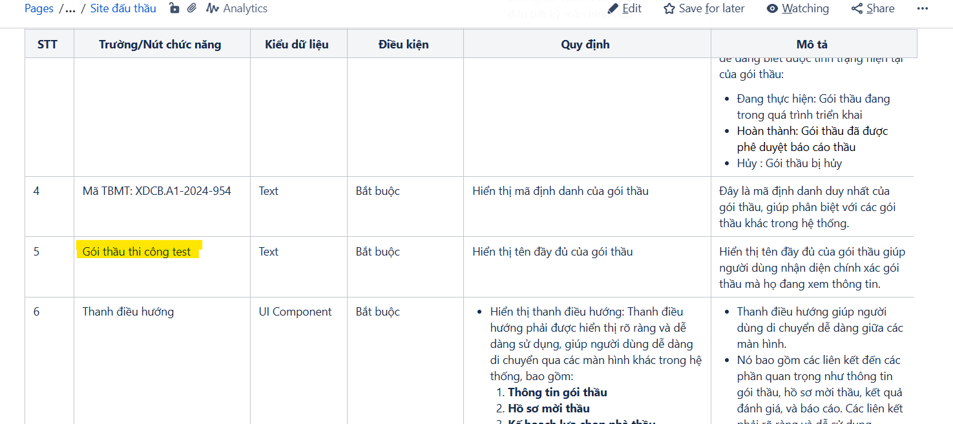Open the more actions ellipsis menu

point(923,8)
